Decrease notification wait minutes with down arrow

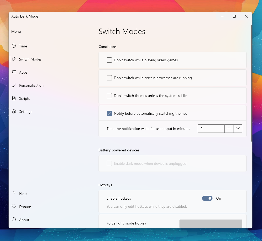click(x=238, y=129)
